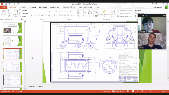Click the Cut scissors icon
This screenshot has height=95, width=169.
[9, 11]
